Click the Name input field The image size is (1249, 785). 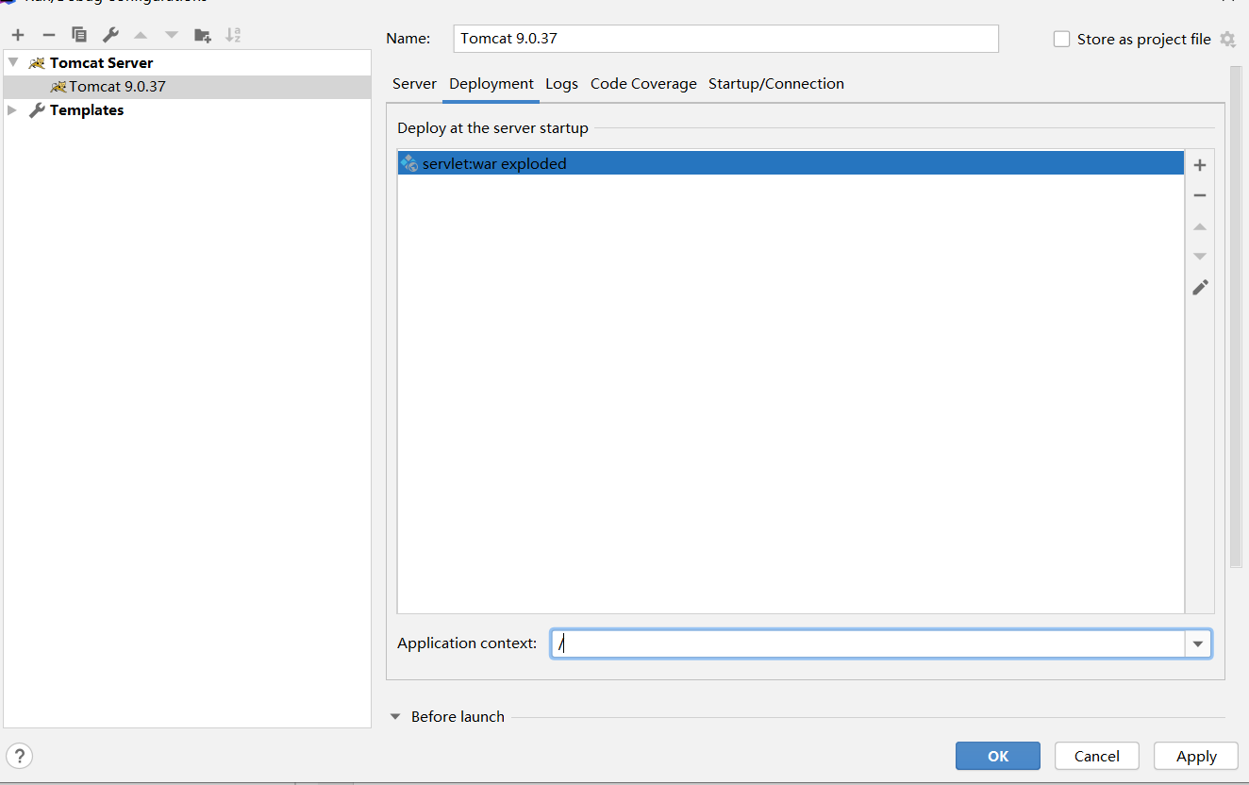(725, 39)
